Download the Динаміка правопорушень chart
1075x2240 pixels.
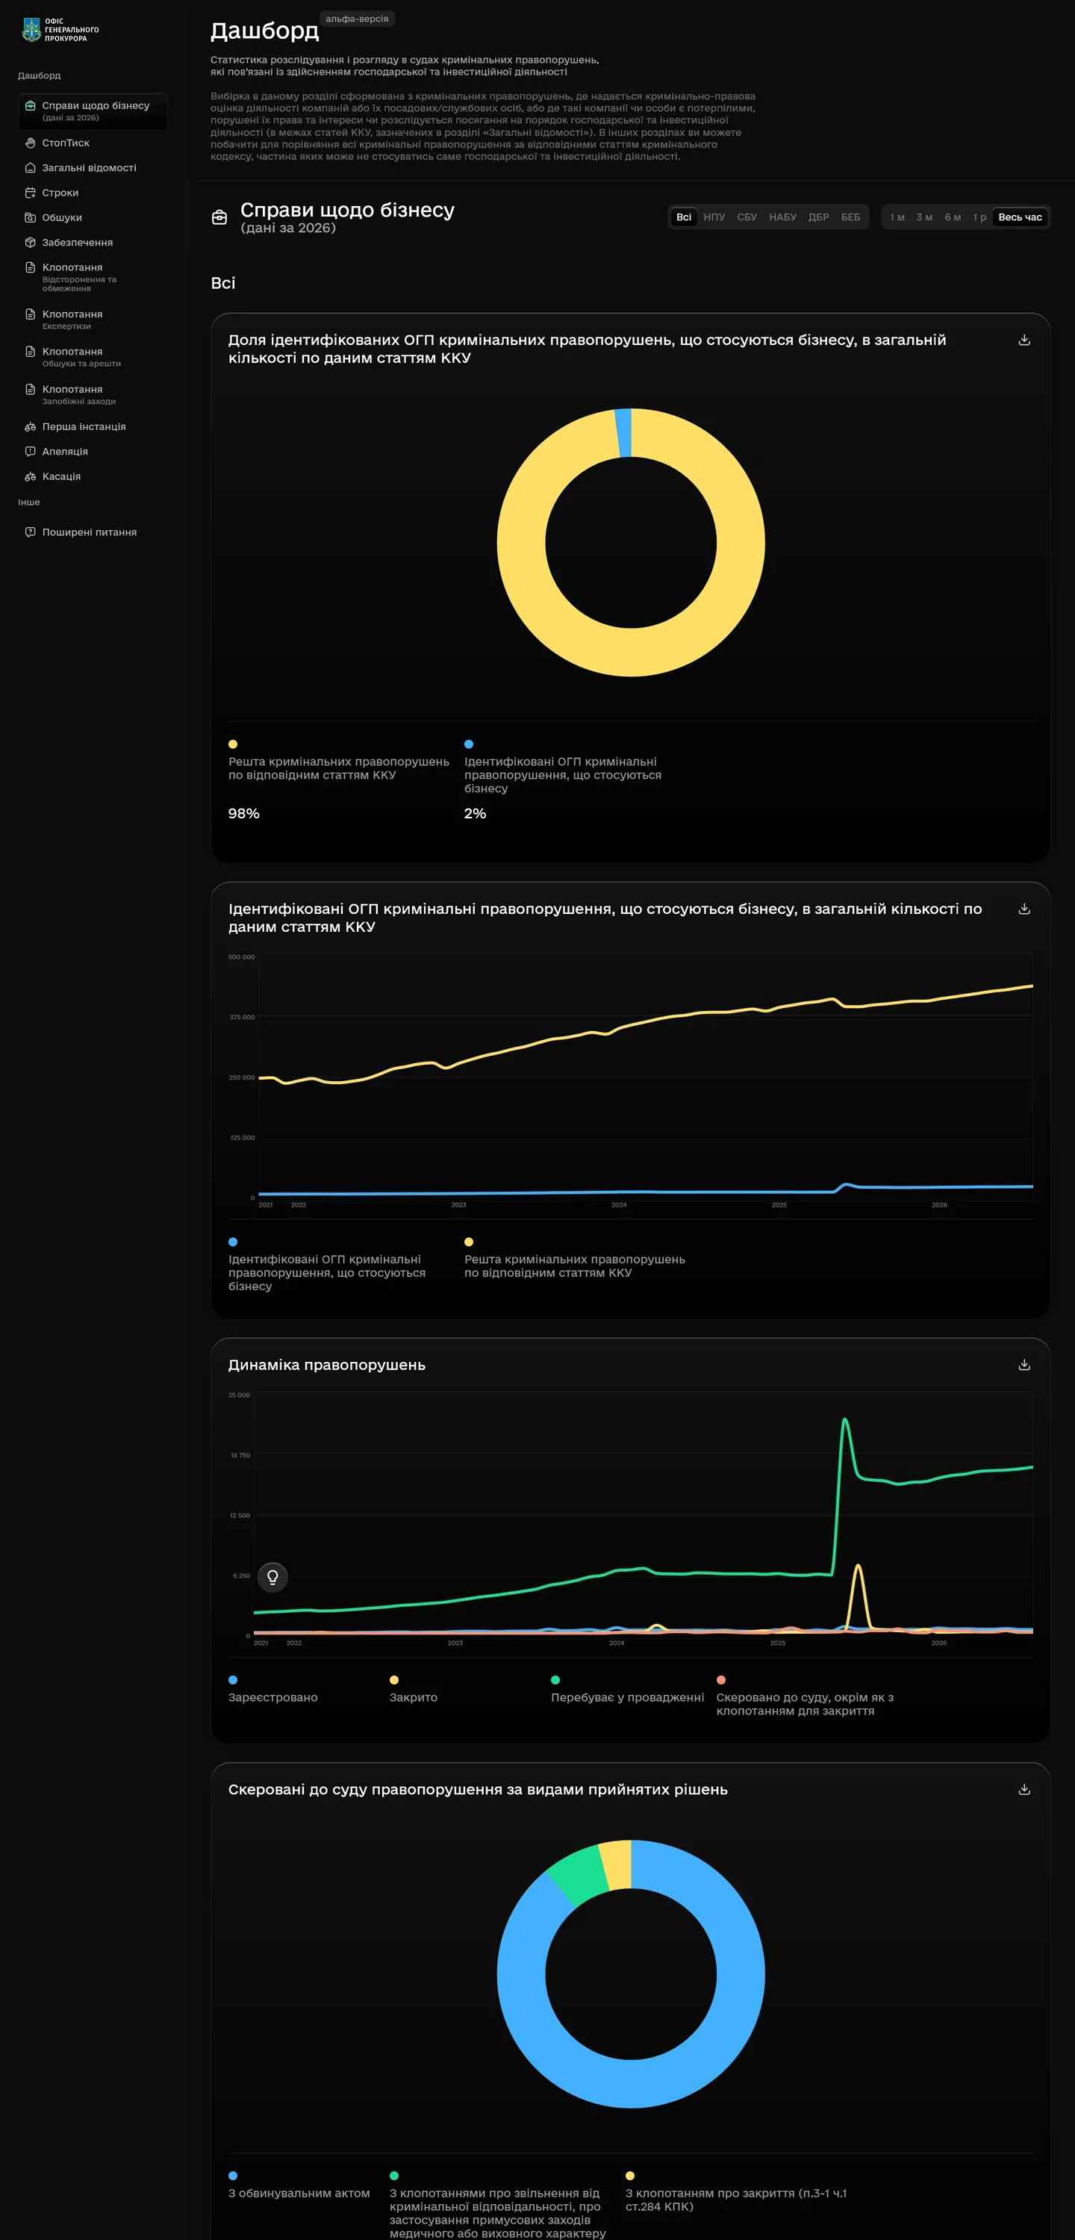click(x=1024, y=1364)
